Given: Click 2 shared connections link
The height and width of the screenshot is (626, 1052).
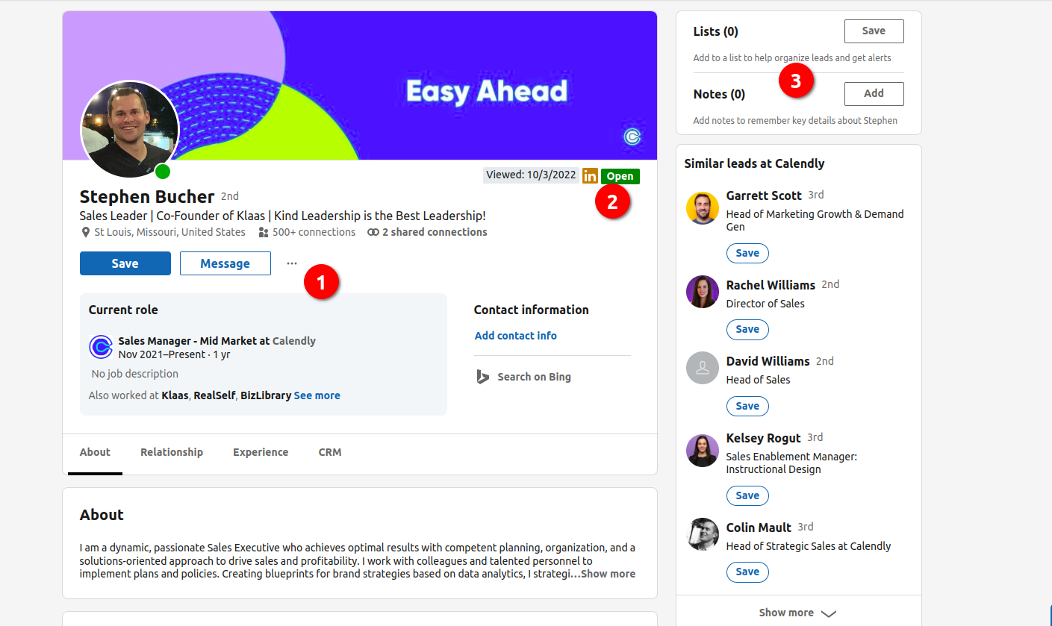Looking at the screenshot, I should [435, 232].
